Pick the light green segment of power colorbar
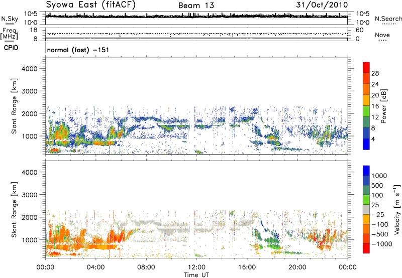This screenshot has height=278, width=402. (366, 111)
